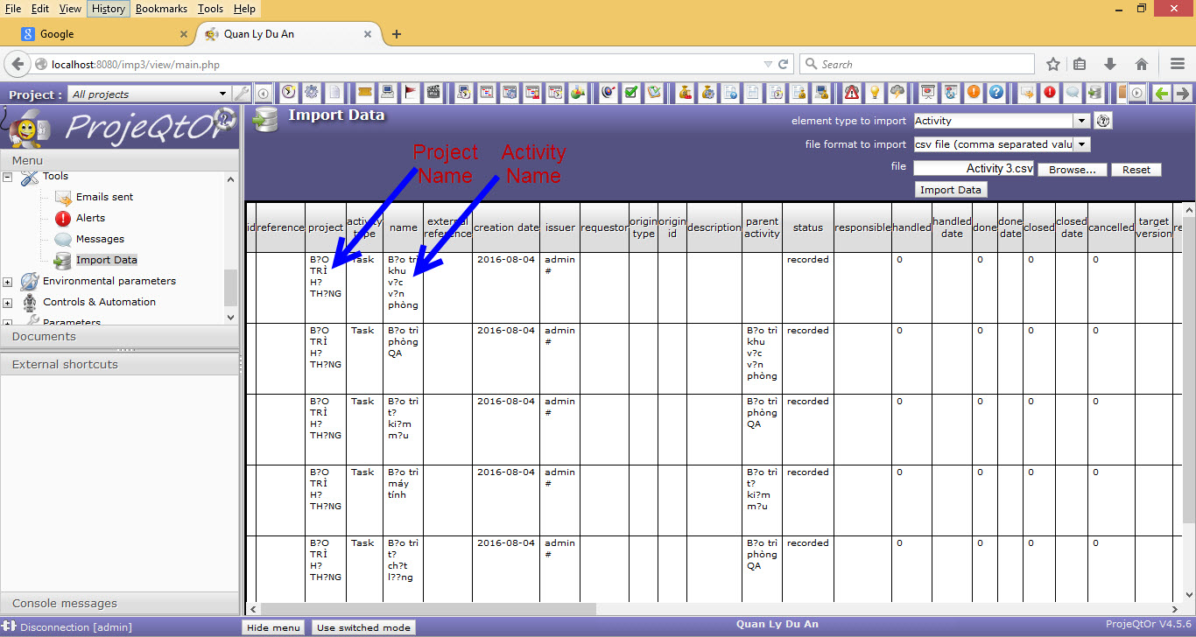Click the Browse... file button
The width and height of the screenshot is (1196, 637).
(x=1072, y=170)
